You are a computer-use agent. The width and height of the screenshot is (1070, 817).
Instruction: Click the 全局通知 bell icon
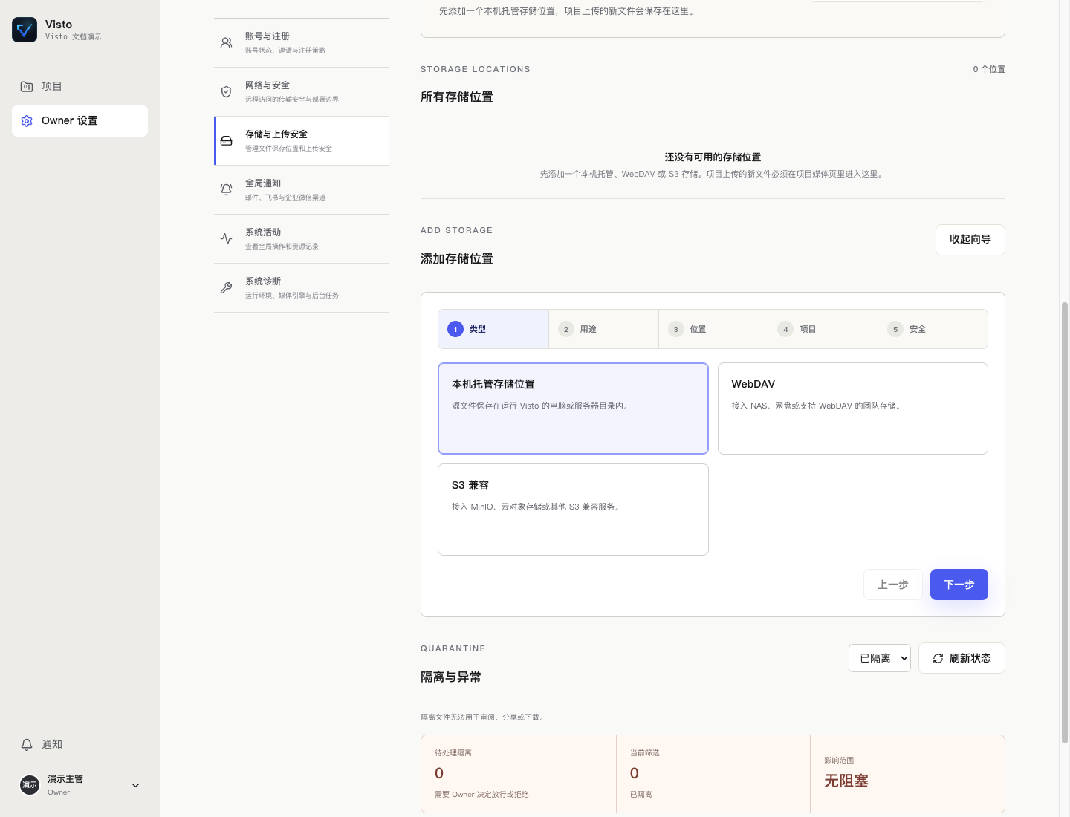[x=227, y=190]
